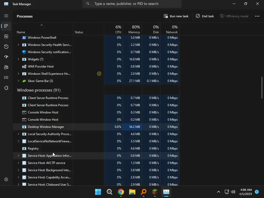Screen dimensions: 264x198
Task: Click Efficiency mode button
Action: pyautogui.click(x=234, y=16)
